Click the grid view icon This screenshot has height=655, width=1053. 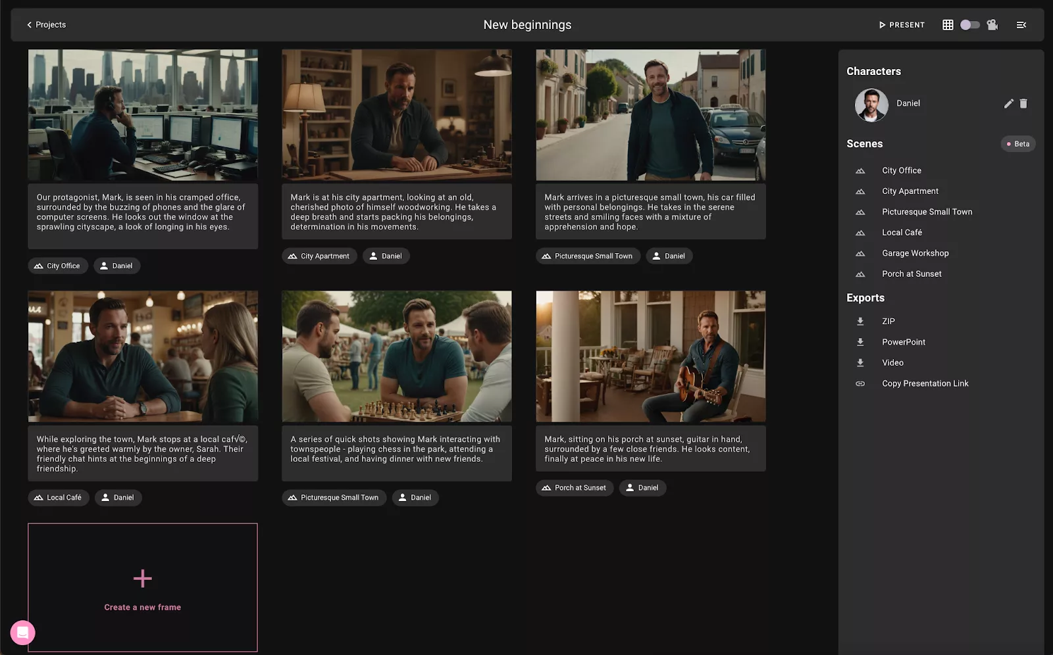[x=948, y=25]
